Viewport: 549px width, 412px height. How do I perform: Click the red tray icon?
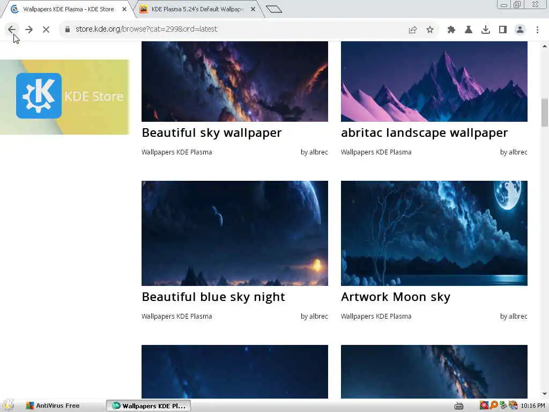[x=484, y=406]
